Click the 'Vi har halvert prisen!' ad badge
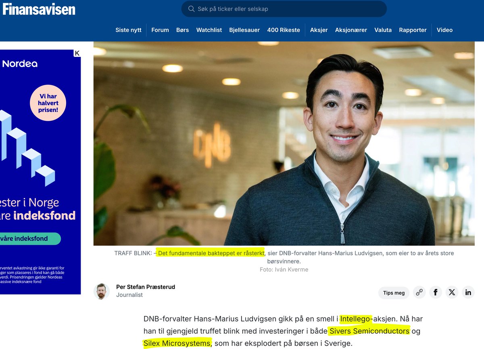 coord(48,103)
